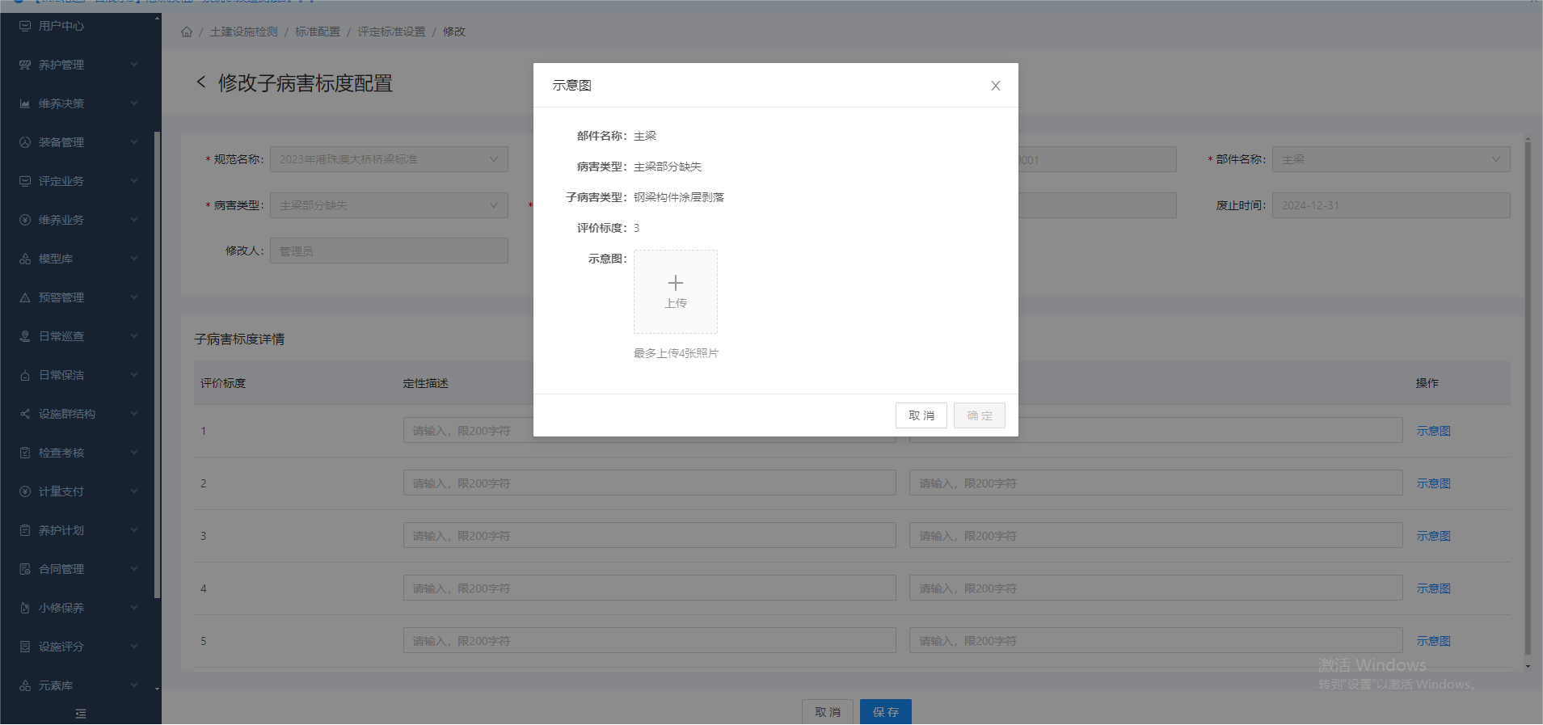Screen dimensions: 1543x725
Task: Open the 规范名称 dropdown
Action: click(x=389, y=159)
